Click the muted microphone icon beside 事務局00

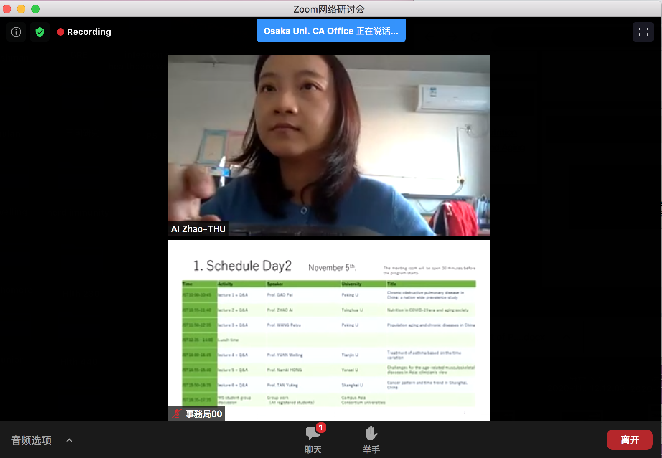(x=176, y=414)
